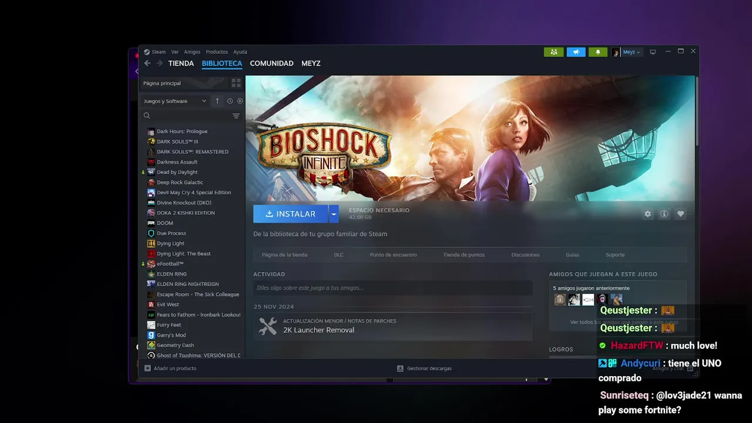752x423 pixels.
Task: Select Dark Hours: Prologue in the list
Action: coord(182,132)
